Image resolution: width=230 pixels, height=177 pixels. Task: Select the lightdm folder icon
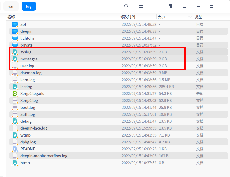pos(15,38)
